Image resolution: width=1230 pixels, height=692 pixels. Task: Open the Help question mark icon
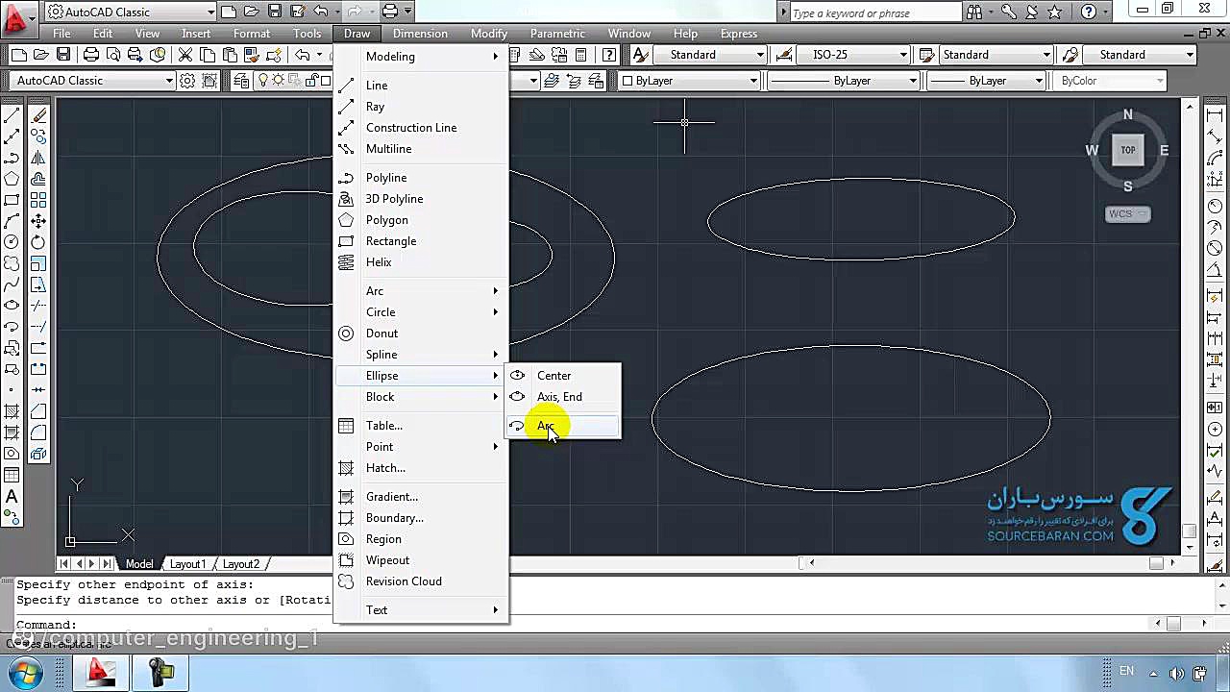(1089, 12)
